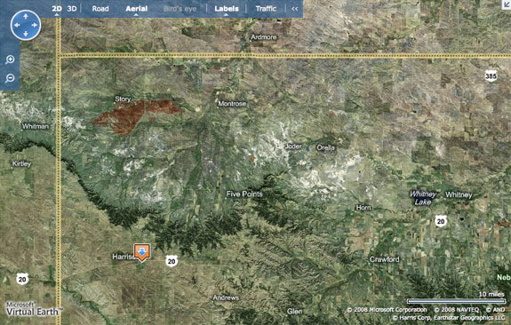Click the US 385 highway shield

(491, 75)
